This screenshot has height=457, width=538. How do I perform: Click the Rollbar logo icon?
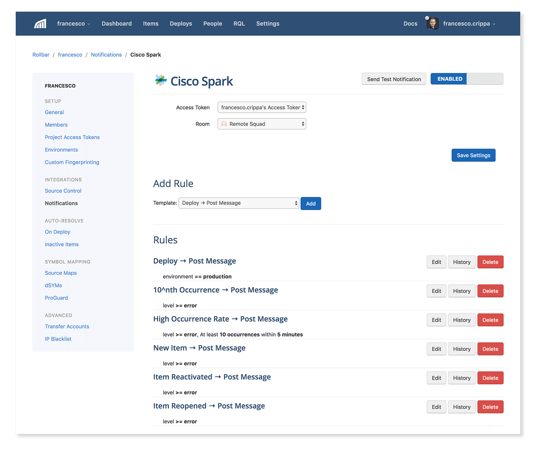click(40, 24)
